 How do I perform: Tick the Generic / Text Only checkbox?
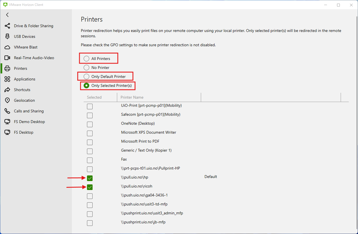[x=90, y=151]
